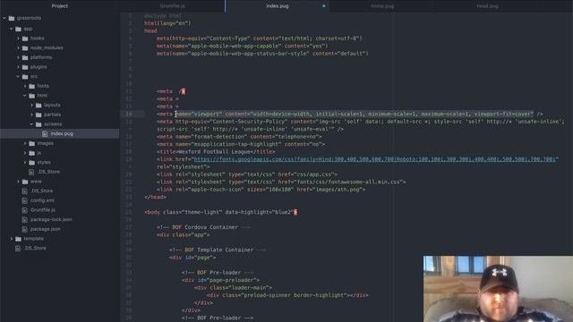Click the Gruntfile.js file icon in tree
The image size is (573, 322).
(24, 210)
